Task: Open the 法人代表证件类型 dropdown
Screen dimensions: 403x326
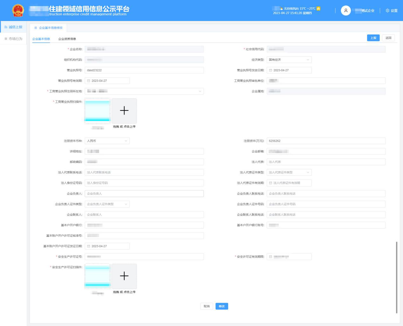Action: click(x=289, y=173)
